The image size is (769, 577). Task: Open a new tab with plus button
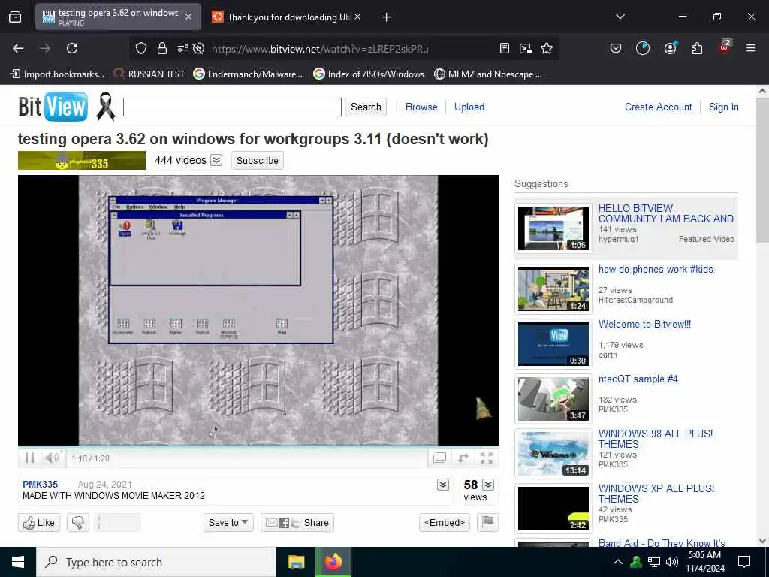pyautogui.click(x=387, y=17)
